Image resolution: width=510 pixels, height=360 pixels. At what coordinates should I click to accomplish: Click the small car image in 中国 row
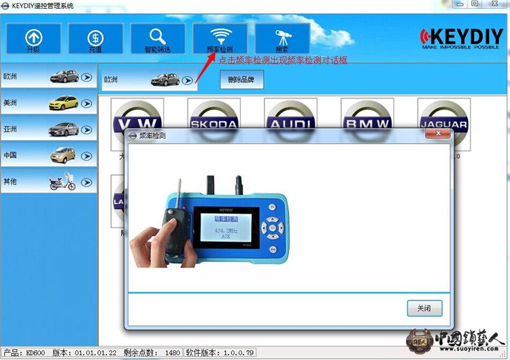pyautogui.click(x=63, y=155)
